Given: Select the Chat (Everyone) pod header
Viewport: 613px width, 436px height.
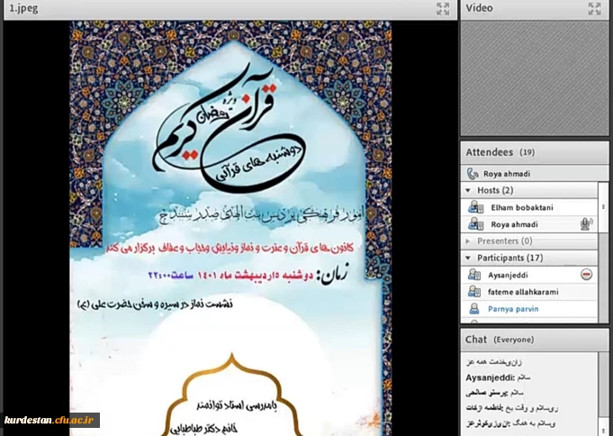Looking at the screenshot, I should click(x=500, y=340).
